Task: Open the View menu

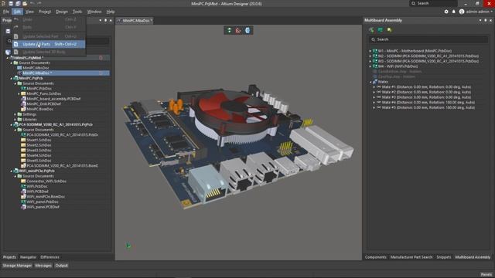Action: (x=29, y=12)
